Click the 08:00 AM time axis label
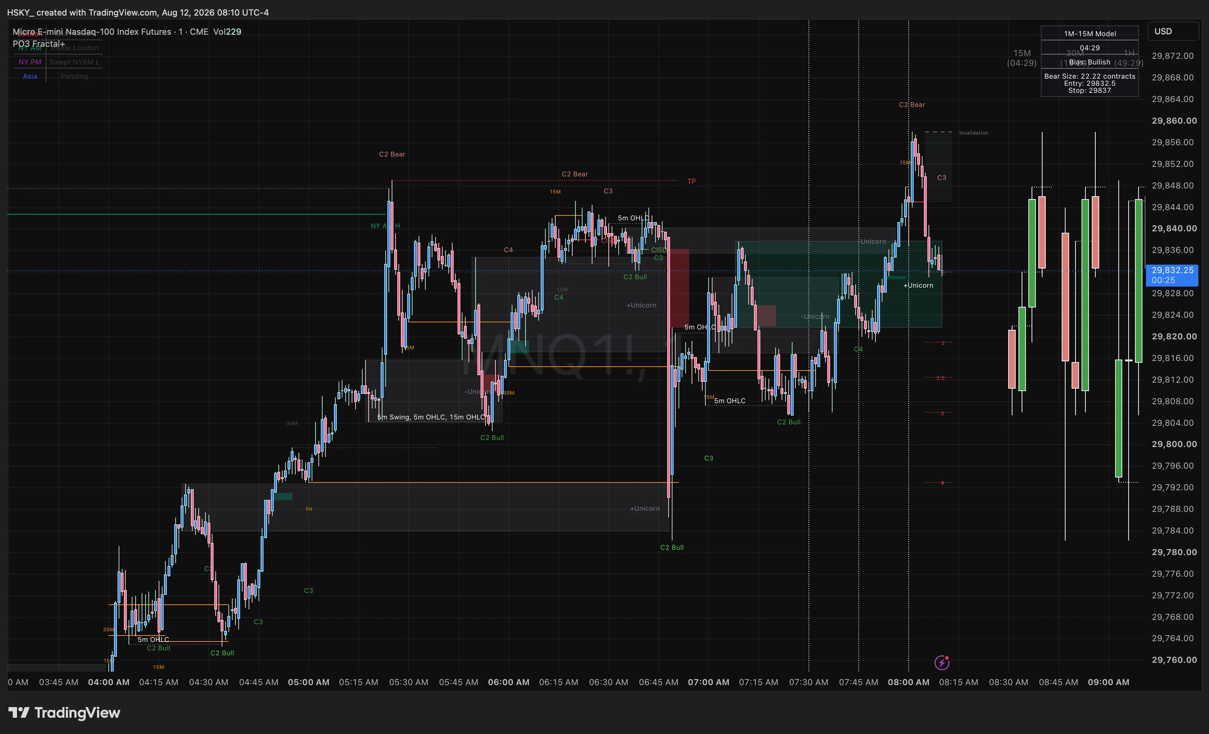 point(908,682)
